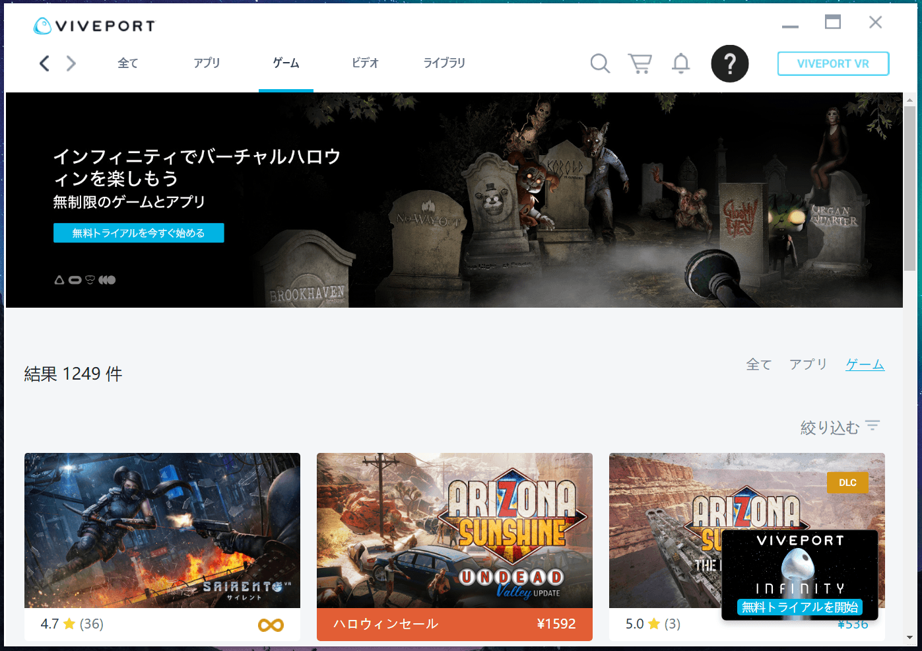Click 無料トライアルを開始 in Infinity popup
Viewport: 922px width, 651px height.
point(800,607)
